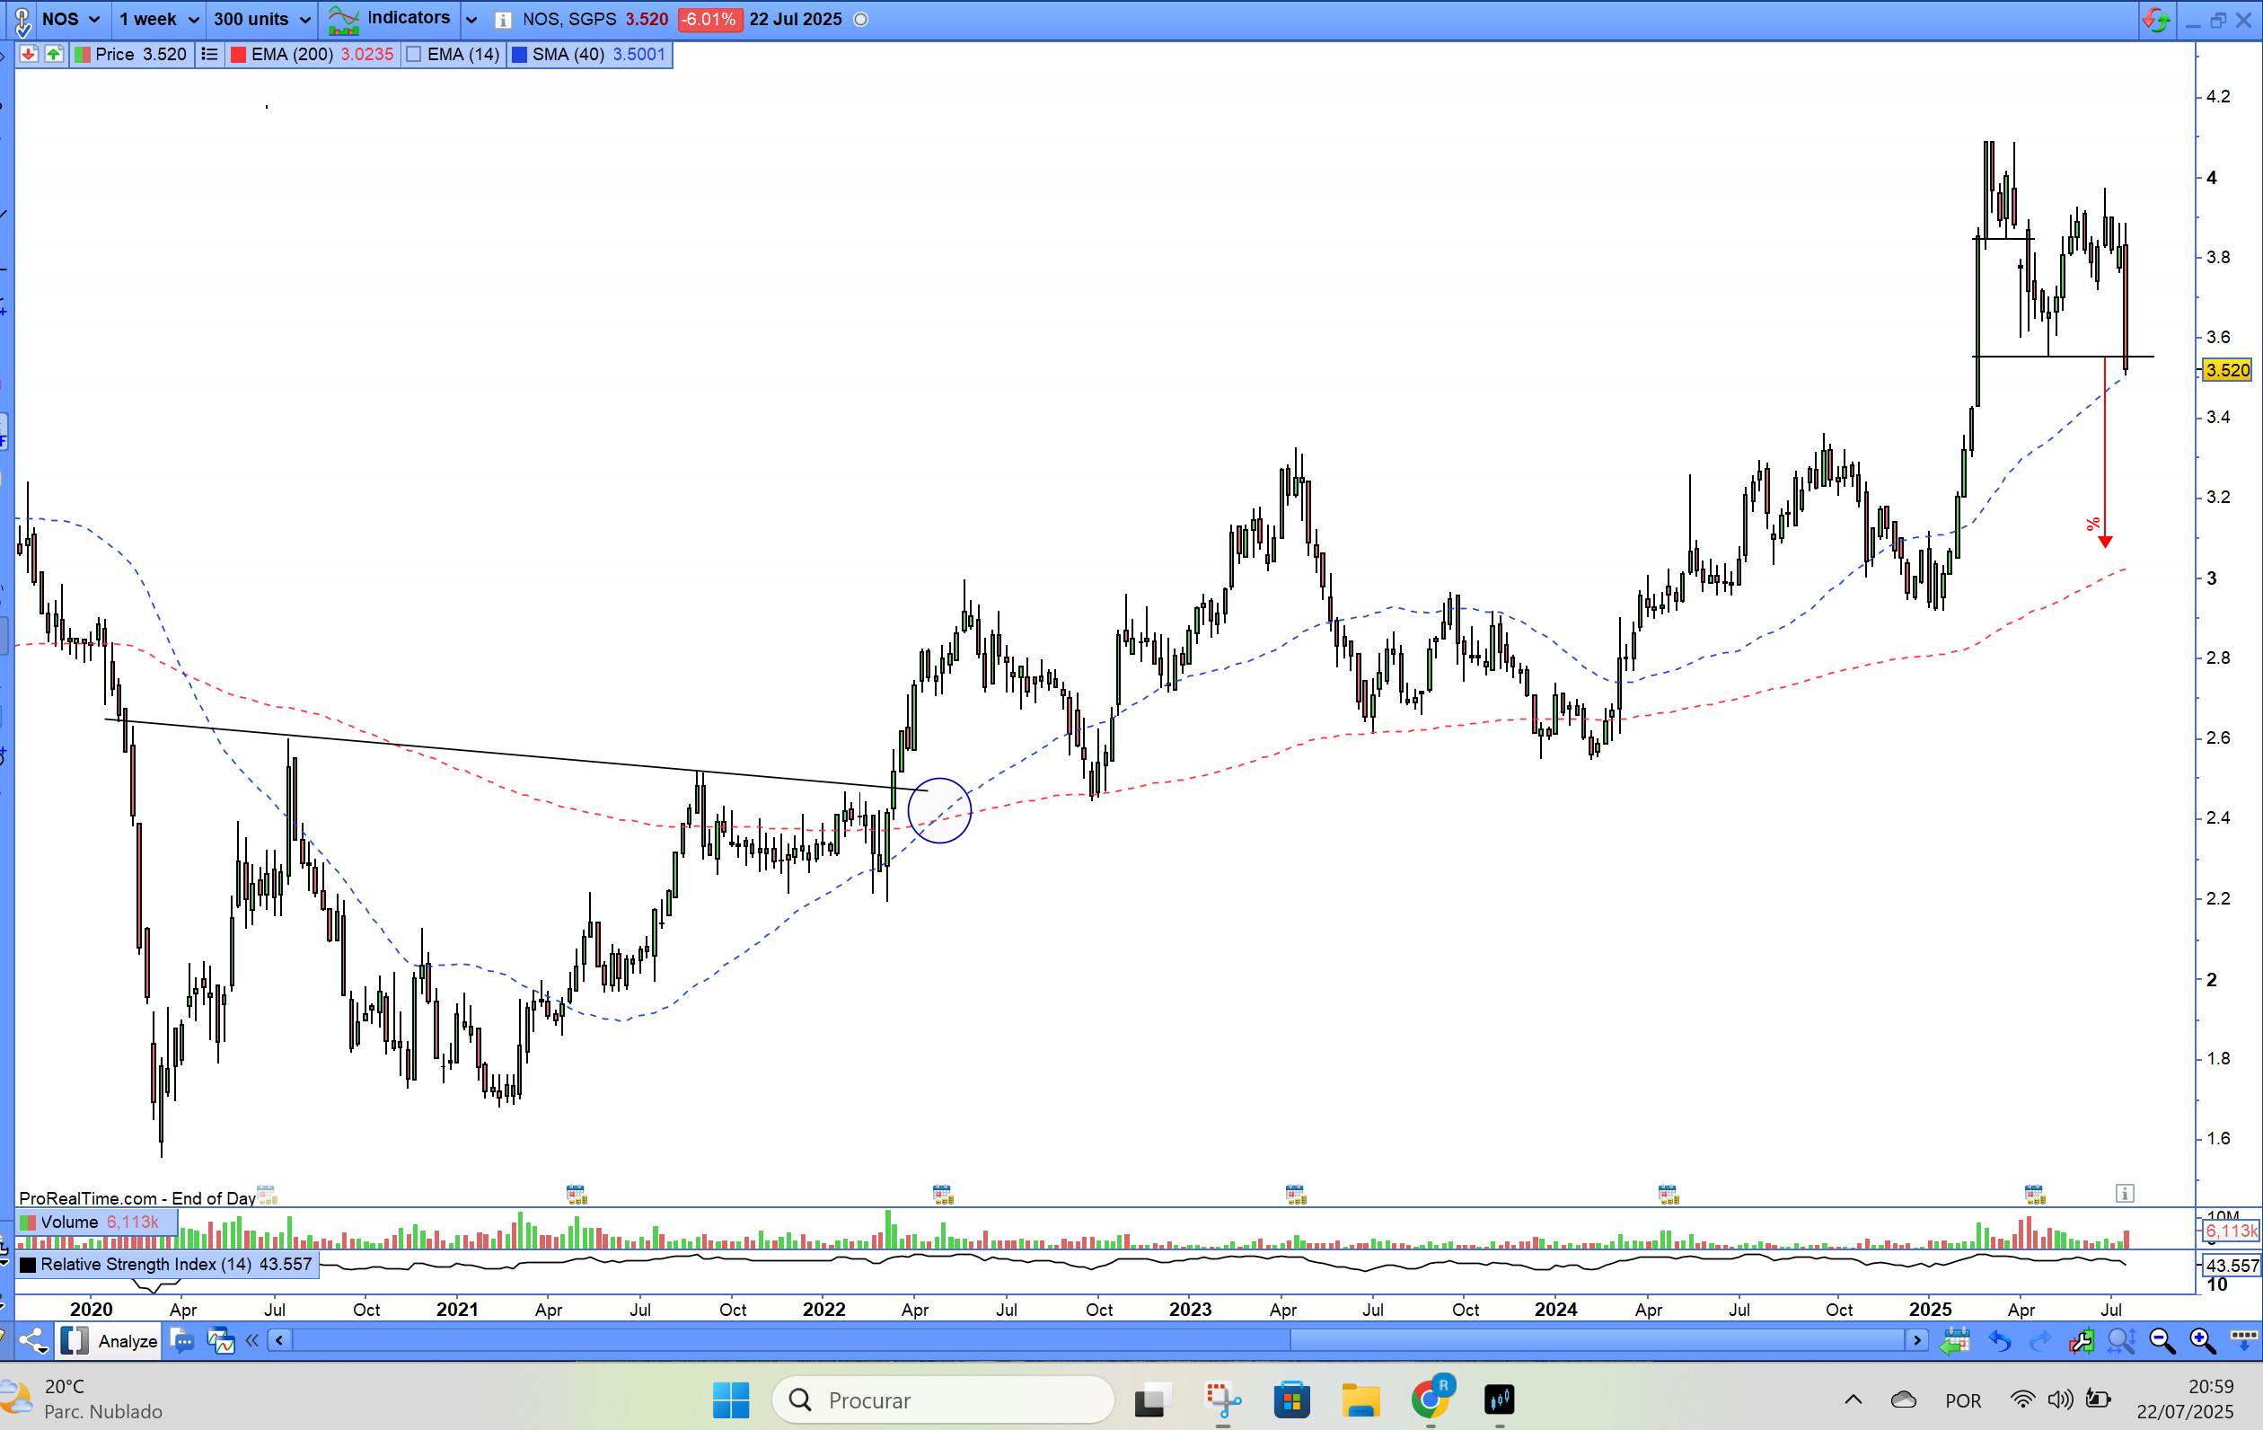This screenshot has height=1430, width=2263.
Task: Click the zoom out magnifier icon
Action: [x=2161, y=1341]
